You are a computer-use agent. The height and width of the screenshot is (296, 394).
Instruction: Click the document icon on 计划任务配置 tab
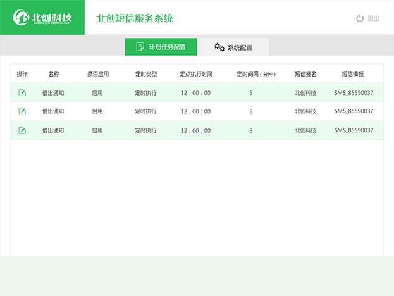pyautogui.click(x=140, y=47)
